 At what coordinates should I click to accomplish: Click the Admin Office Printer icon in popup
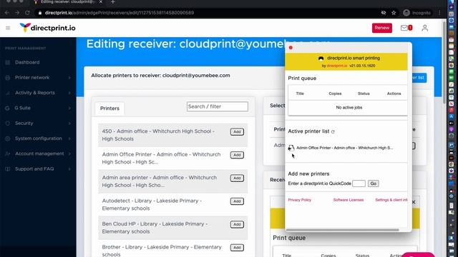(291, 148)
